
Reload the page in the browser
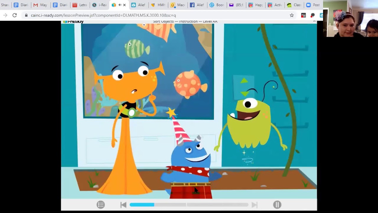[x=14, y=15]
